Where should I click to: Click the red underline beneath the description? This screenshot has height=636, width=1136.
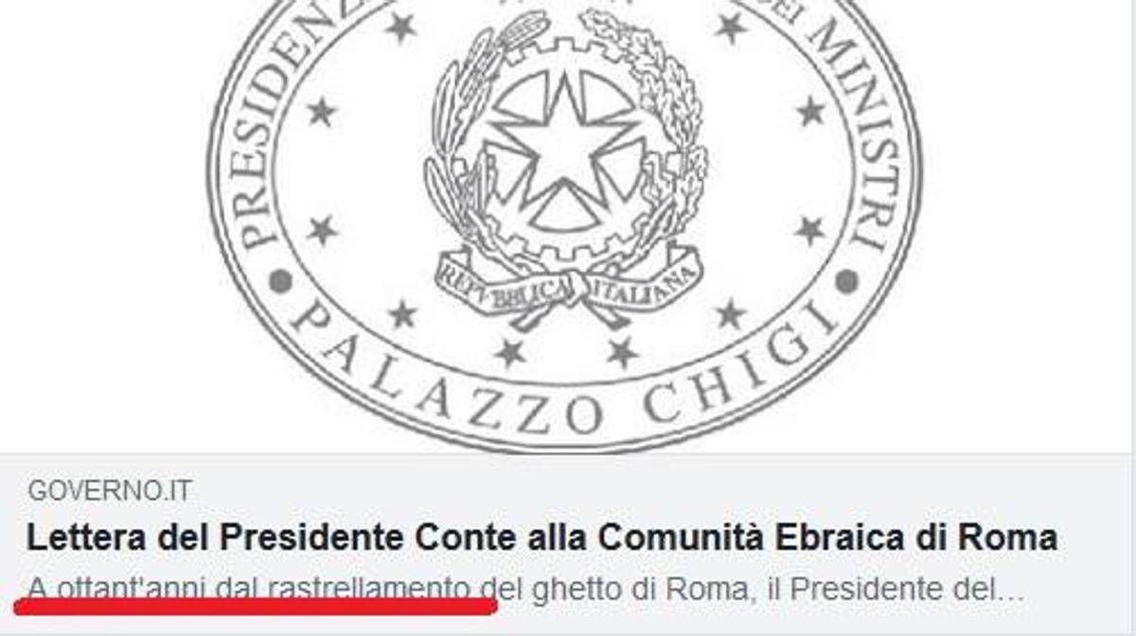(256, 605)
